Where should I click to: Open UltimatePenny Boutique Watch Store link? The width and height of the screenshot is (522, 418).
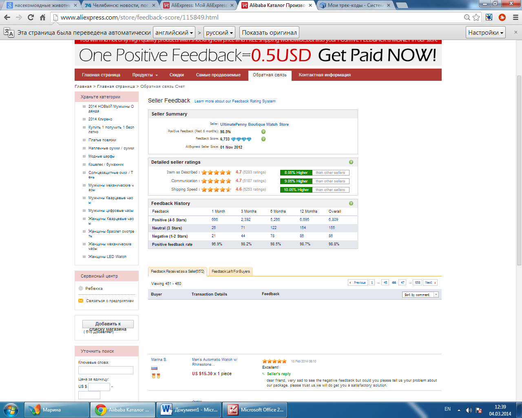254,125
